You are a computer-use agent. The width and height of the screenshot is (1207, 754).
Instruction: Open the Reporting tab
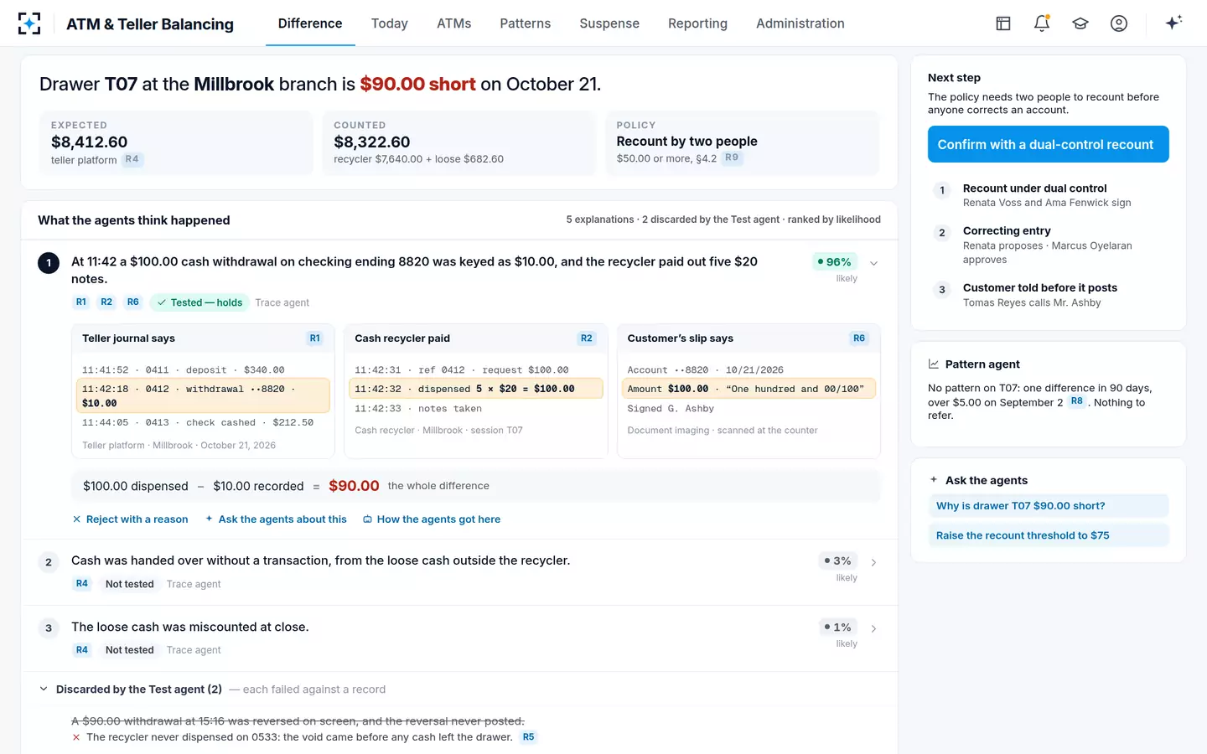(x=697, y=23)
